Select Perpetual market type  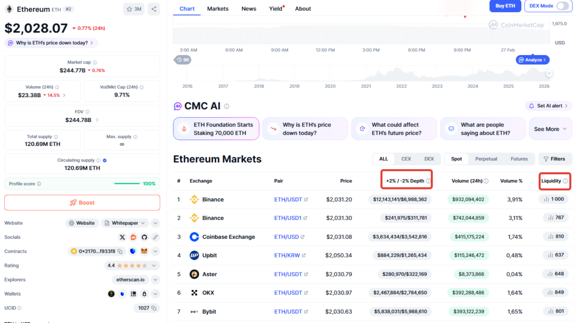click(x=486, y=159)
